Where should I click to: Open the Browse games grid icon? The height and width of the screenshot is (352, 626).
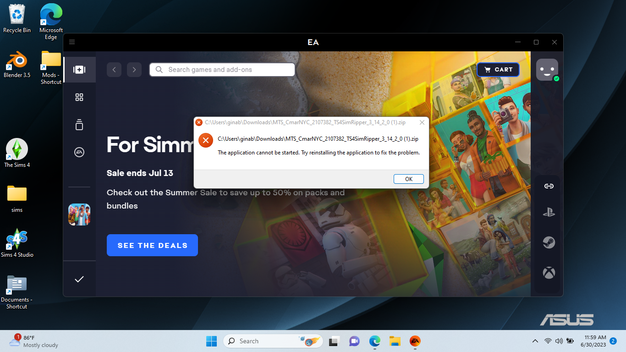coord(79,97)
